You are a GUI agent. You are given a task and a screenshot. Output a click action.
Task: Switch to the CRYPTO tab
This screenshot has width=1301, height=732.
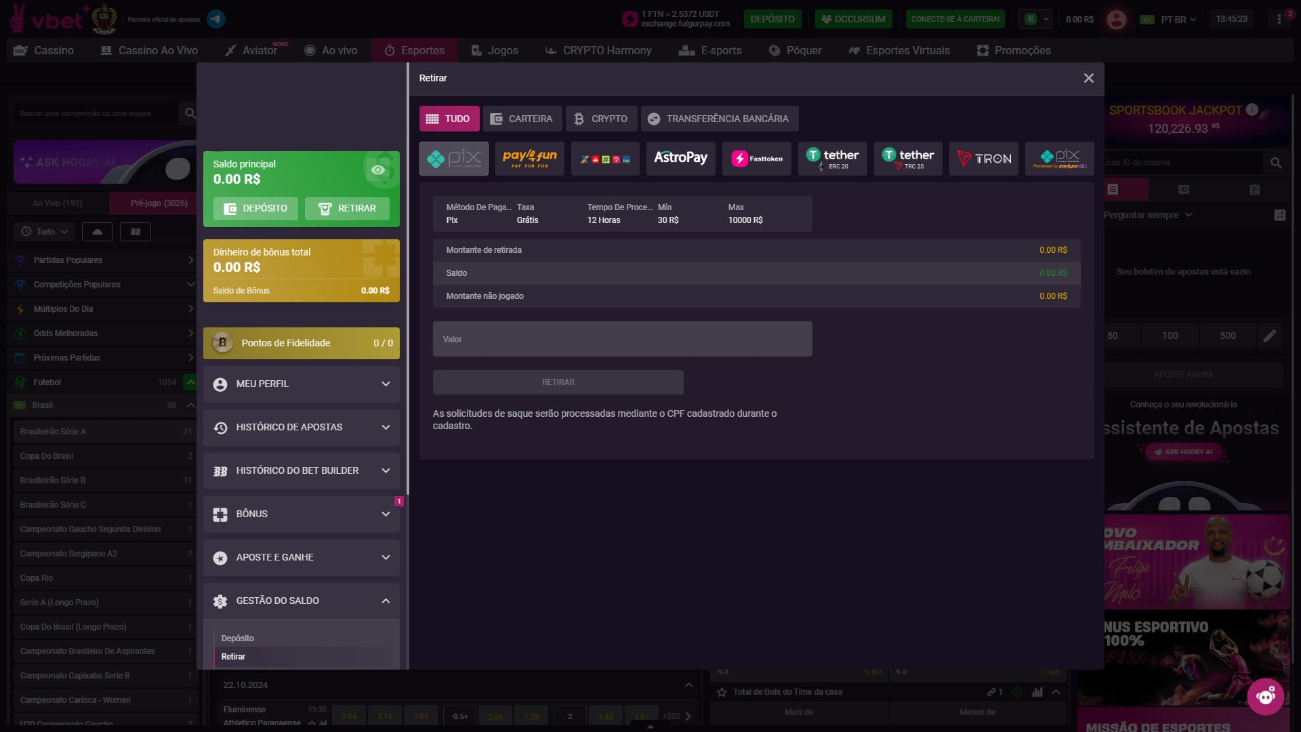(601, 119)
